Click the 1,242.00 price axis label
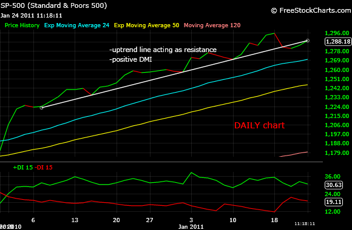 [337, 88]
